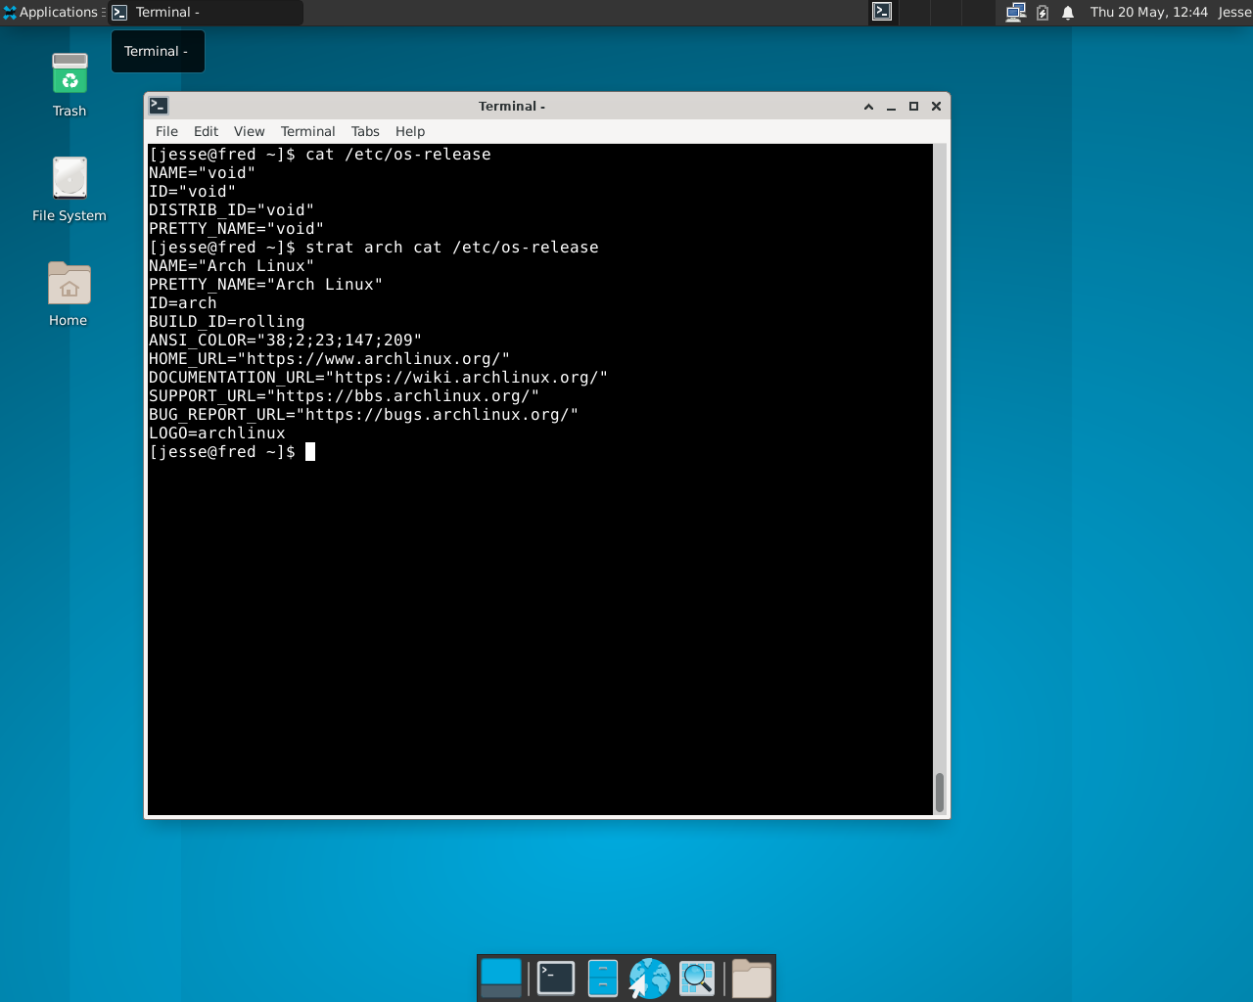Open the Terminal window menu icon in title bar
This screenshot has width=1253, height=1002.
tap(159, 106)
